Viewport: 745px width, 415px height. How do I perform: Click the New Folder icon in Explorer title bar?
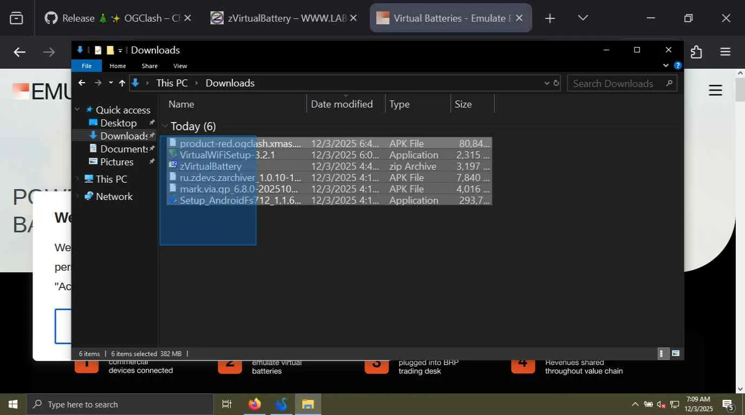point(110,50)
